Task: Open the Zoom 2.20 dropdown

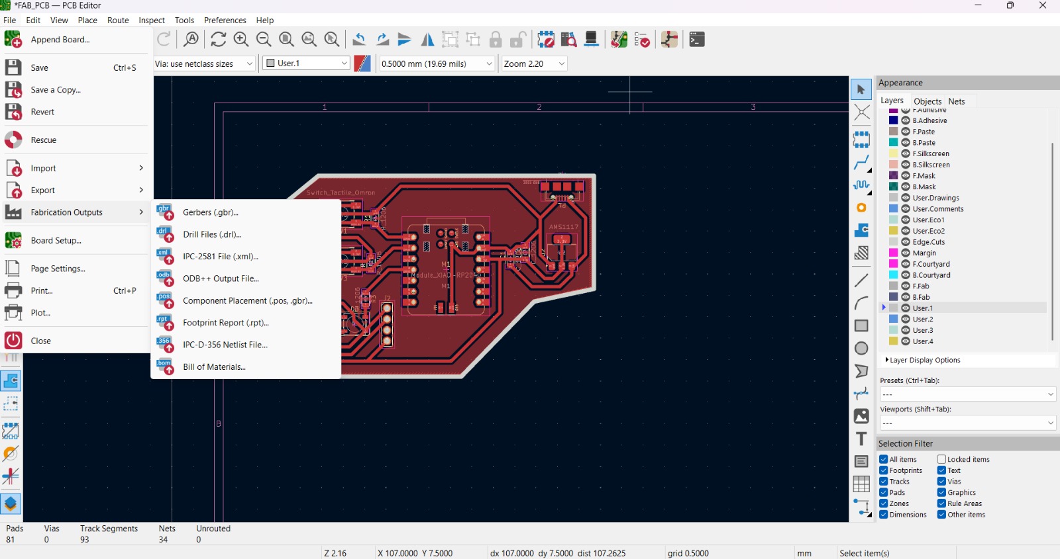Action: [535, 64]
